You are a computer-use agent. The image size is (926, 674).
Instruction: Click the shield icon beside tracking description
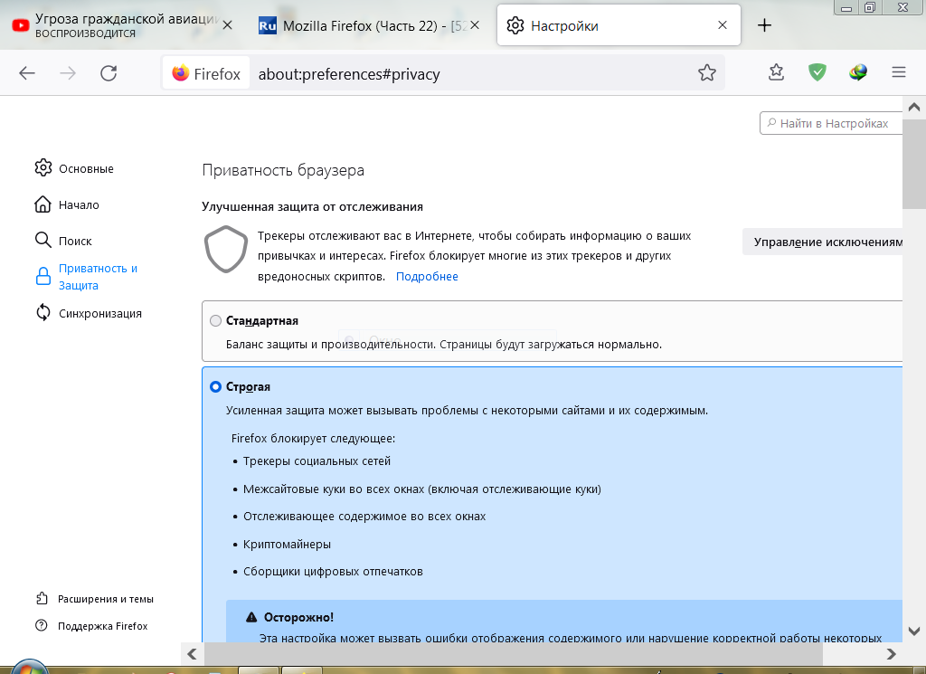[x=225, y=249]
